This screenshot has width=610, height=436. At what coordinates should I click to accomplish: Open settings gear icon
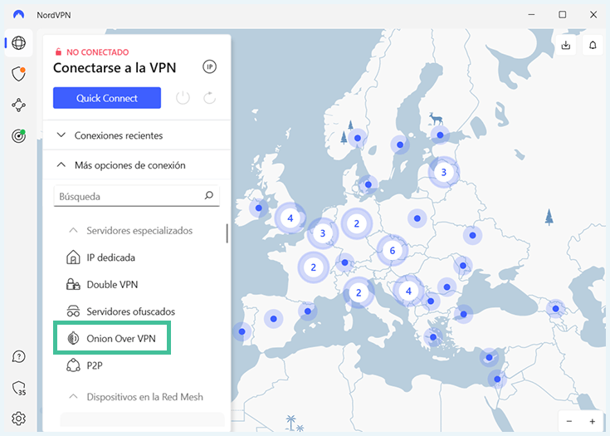pos(18,419)
